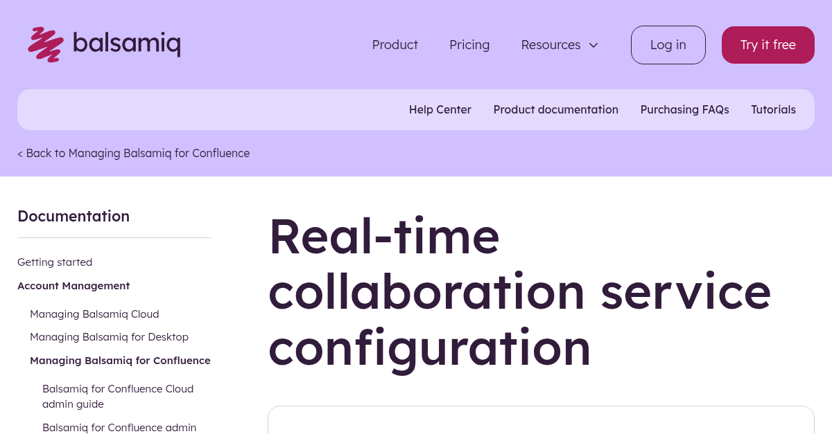
Task: Click the Documentation sidebar heading
Action: (x=73, y=216)
